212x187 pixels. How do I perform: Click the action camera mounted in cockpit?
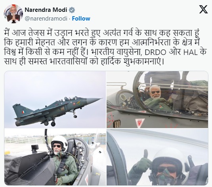pos(35,148)
